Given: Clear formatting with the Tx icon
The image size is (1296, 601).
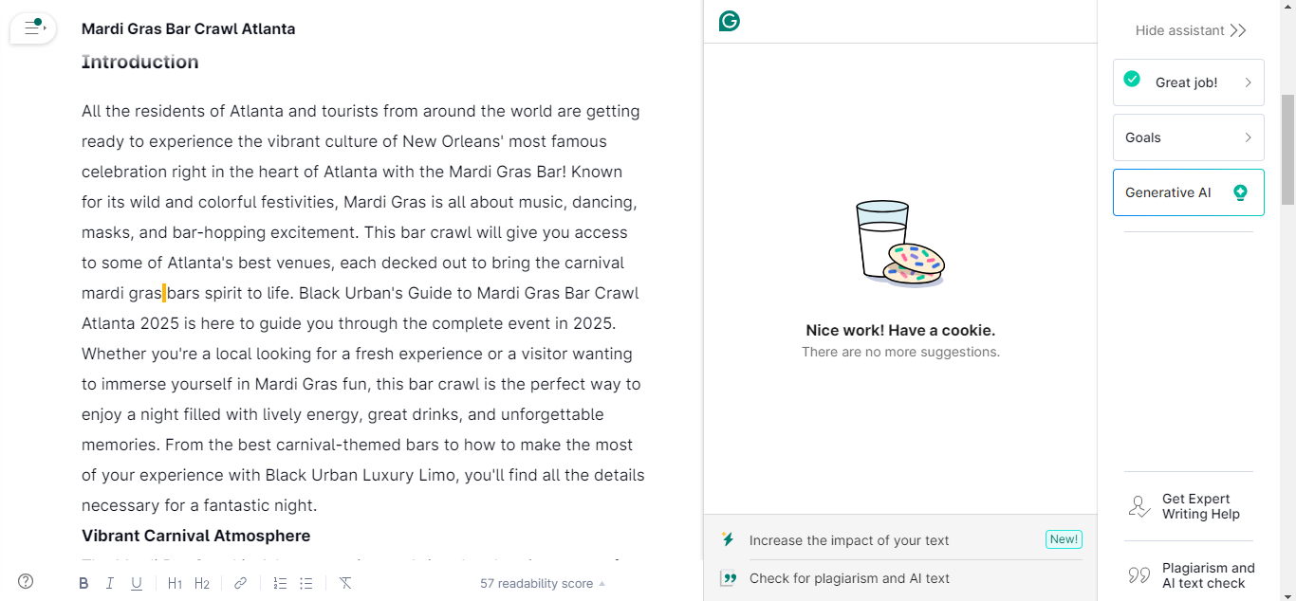Looking at the screenshot, I should (345, 583).
